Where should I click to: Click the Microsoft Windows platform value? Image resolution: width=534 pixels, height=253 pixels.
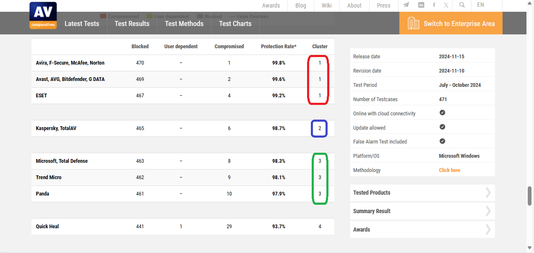click(x=459, y=156)
